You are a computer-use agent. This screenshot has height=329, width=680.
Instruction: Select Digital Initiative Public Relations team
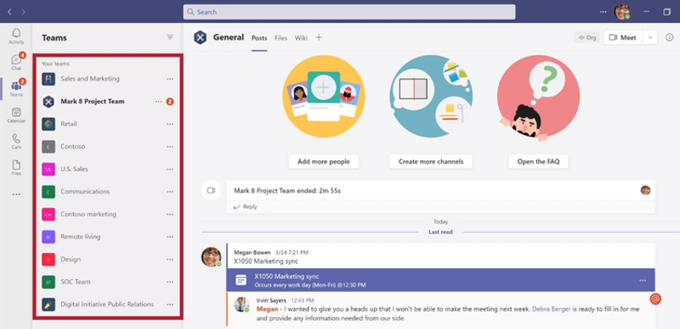click(108, 304)
